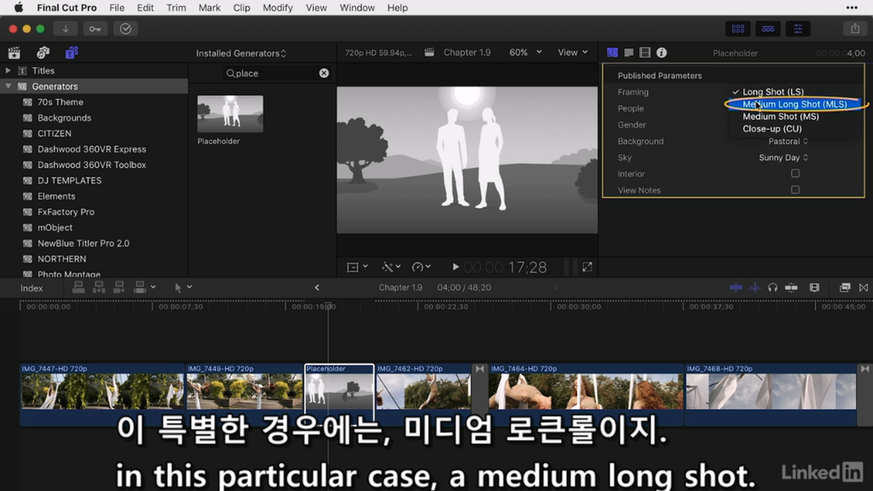
Task: Click the search field containing 'place'
Action: (x=276, y=73)
